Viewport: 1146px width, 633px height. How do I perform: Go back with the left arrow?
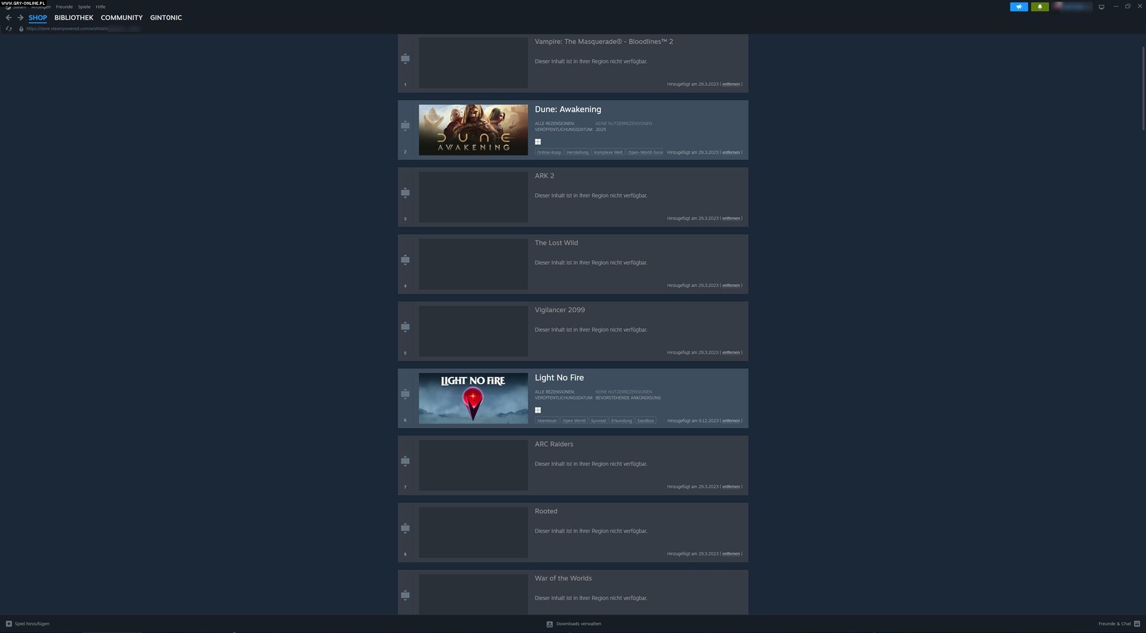tap(8, 18)
